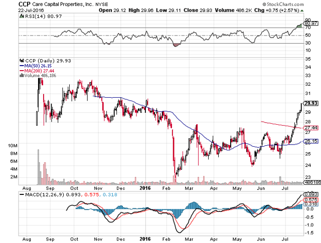
Task: Click the NYSE exchange label
Action: [x=102, y=5]
